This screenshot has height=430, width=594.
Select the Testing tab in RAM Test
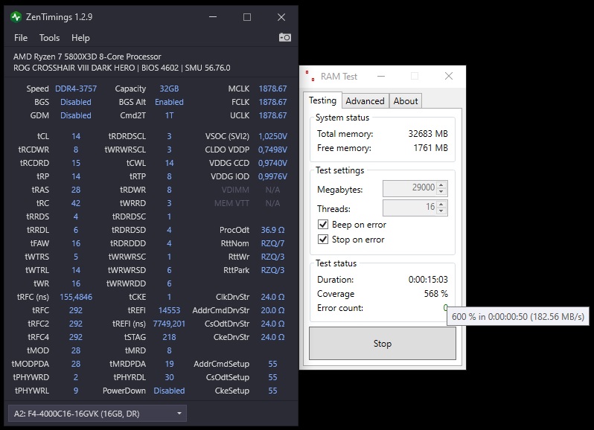(x=322, y=100)
